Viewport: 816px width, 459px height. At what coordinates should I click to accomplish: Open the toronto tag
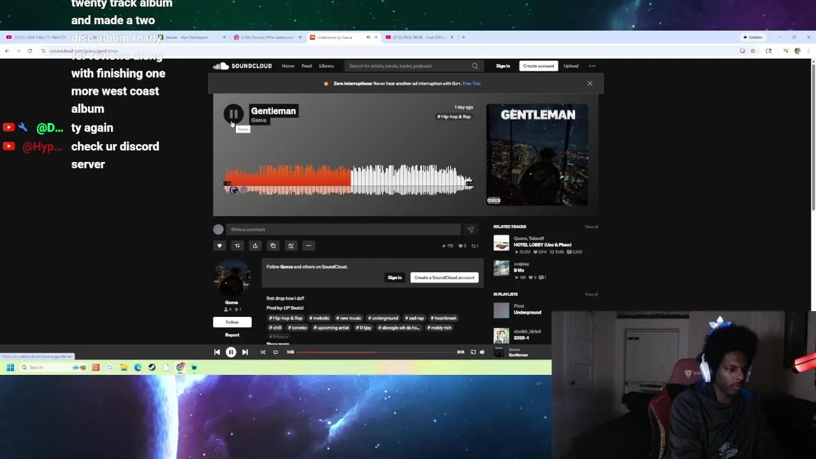click(x=298, y=328)
